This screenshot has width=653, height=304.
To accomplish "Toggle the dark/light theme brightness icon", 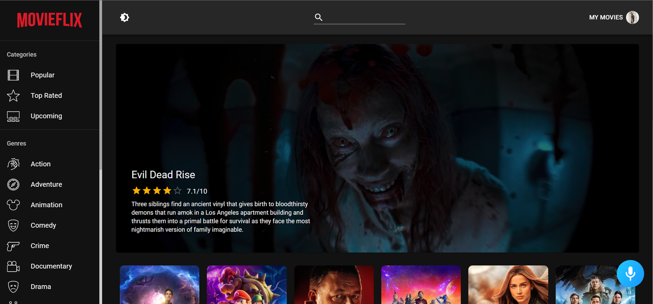I will [124, 17].
